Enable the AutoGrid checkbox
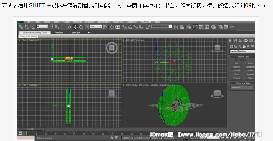 click(x=236, y=60)
